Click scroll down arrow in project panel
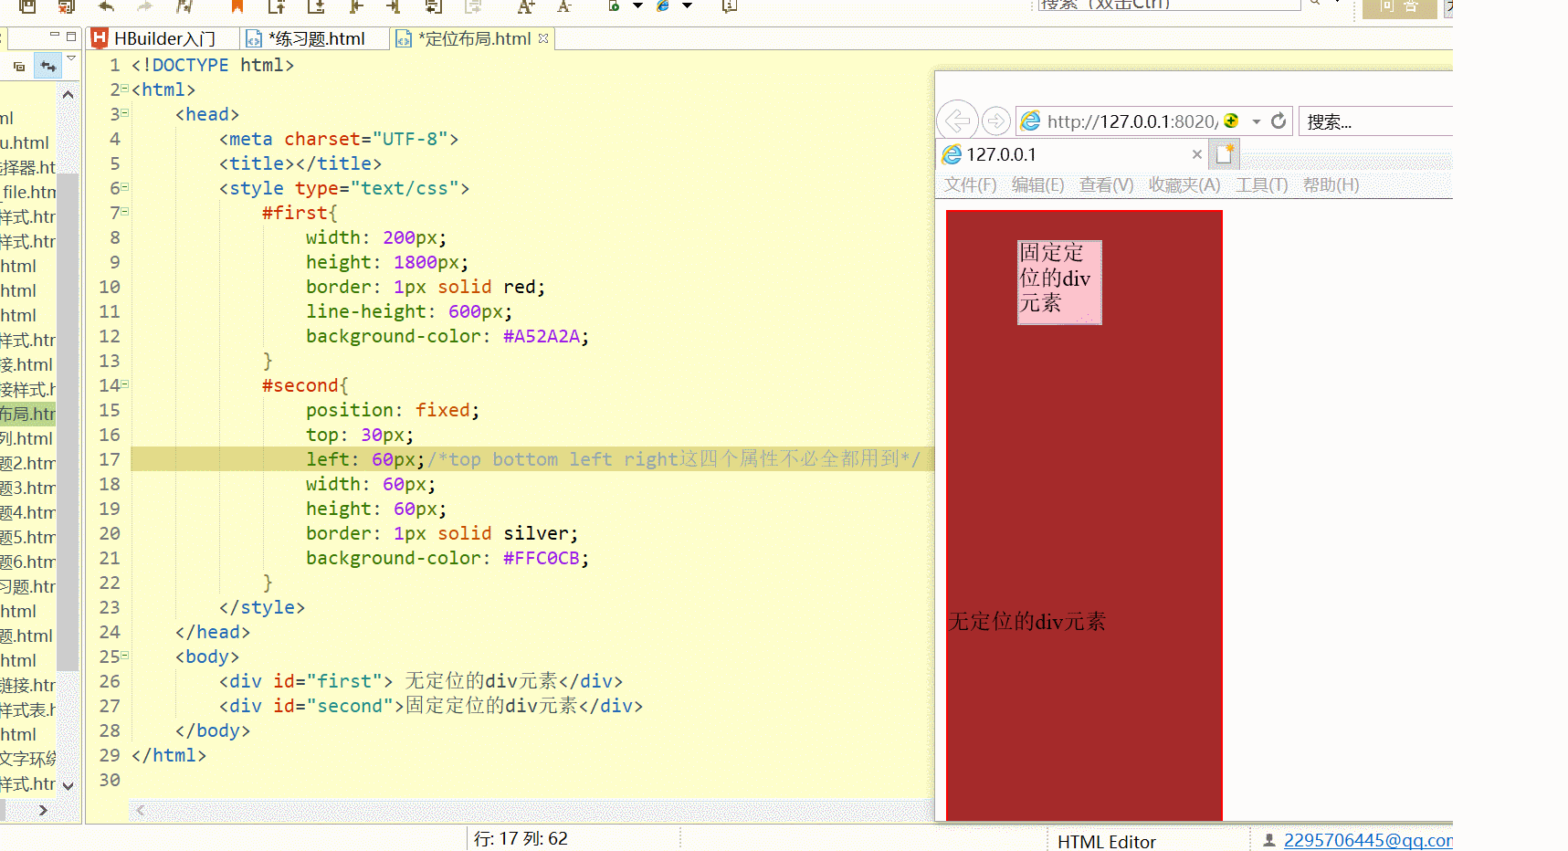 coord(68,785)
